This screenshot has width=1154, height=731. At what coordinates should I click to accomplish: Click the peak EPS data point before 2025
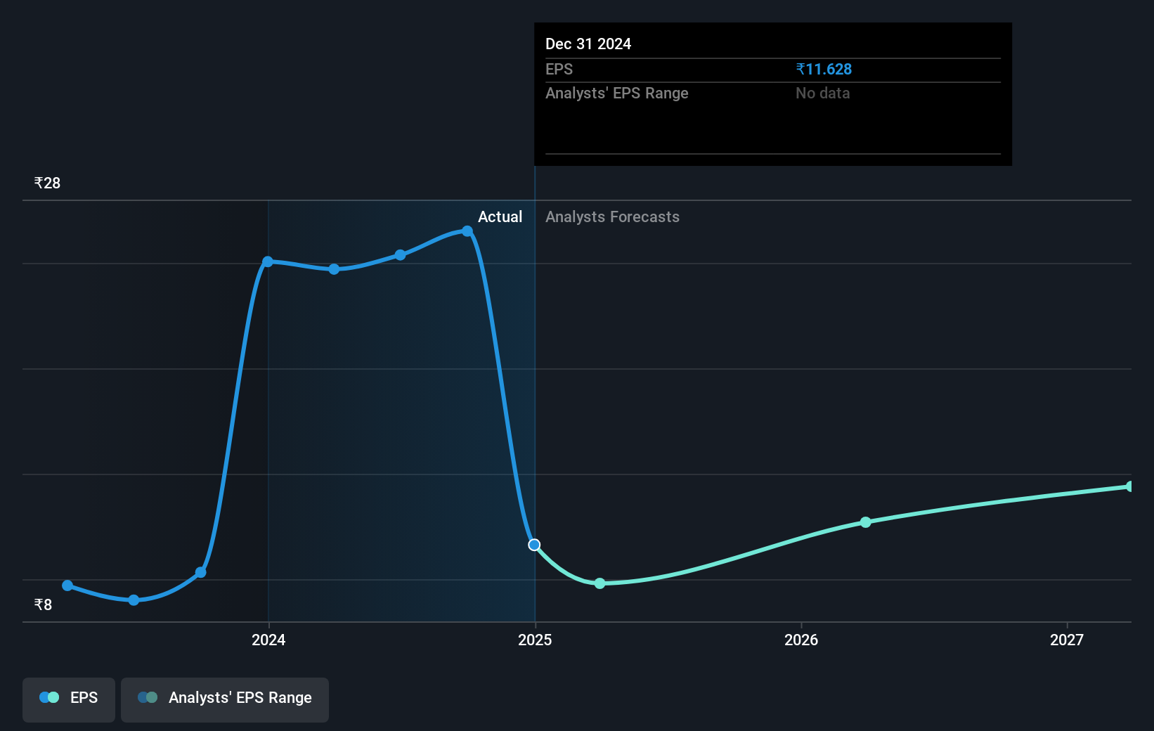(467, 231)
